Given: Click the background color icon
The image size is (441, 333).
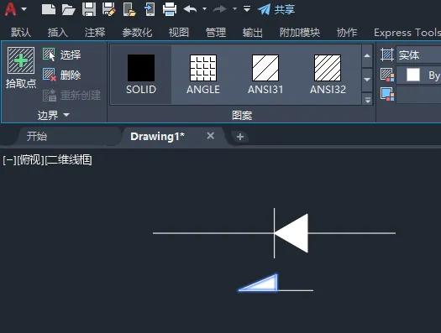Looking at the screenshot, I should (387, 94).
